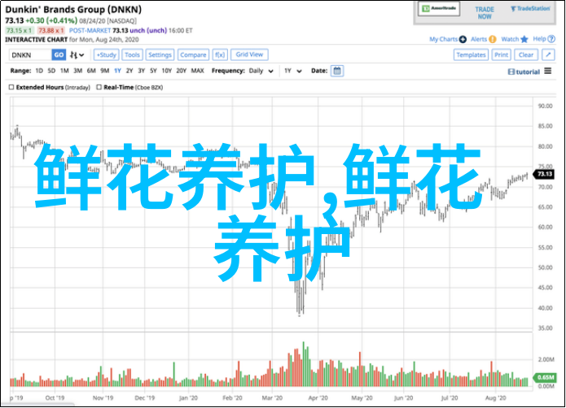Print the chart
Image resolution: width=566 pixels, height=408 pixels.
(x=501, y=55)
